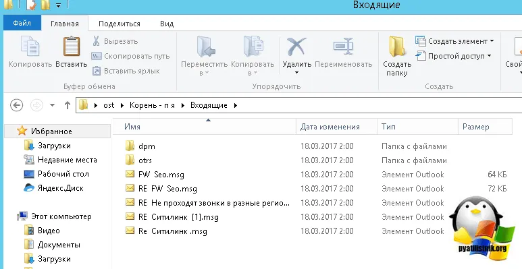The width and height of the screenshot is (522, 269).
Task: Open Загрузки under Этот компьютер
Action: click(54, 259)
